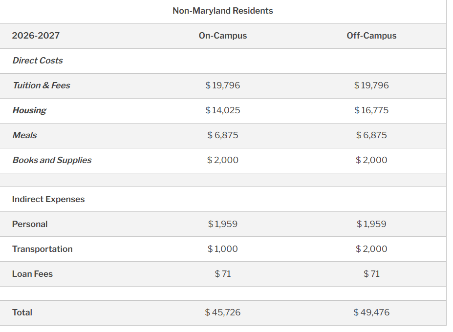The width and height of the screenshot is (453, 332).
Task: Click the Off-Campus column header
Action: click(371, 36)
